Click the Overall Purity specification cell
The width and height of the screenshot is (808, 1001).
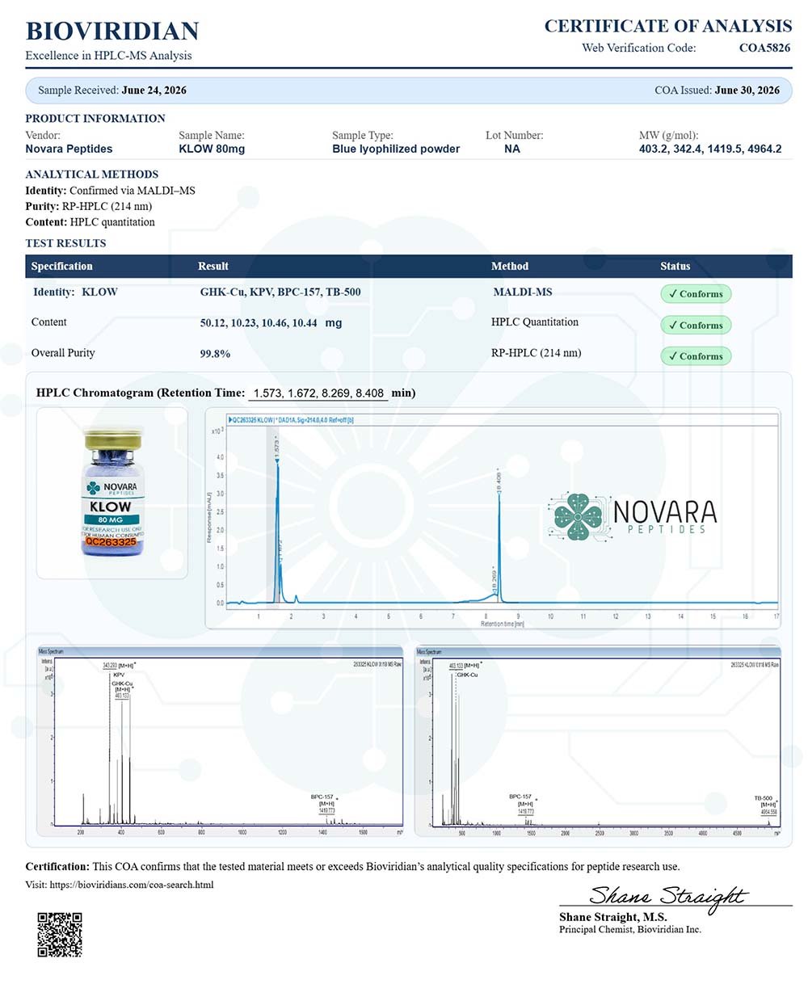pyautogui.click(x=63, y=353)
